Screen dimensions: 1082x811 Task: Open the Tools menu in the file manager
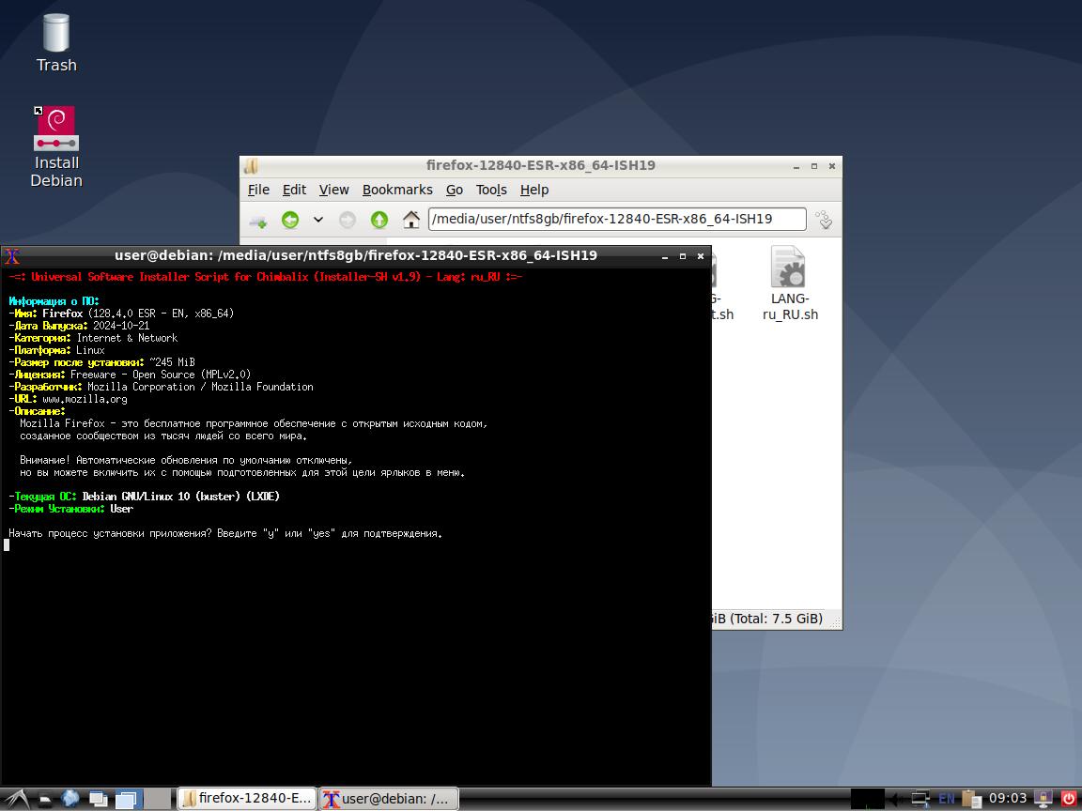[491, 190]
